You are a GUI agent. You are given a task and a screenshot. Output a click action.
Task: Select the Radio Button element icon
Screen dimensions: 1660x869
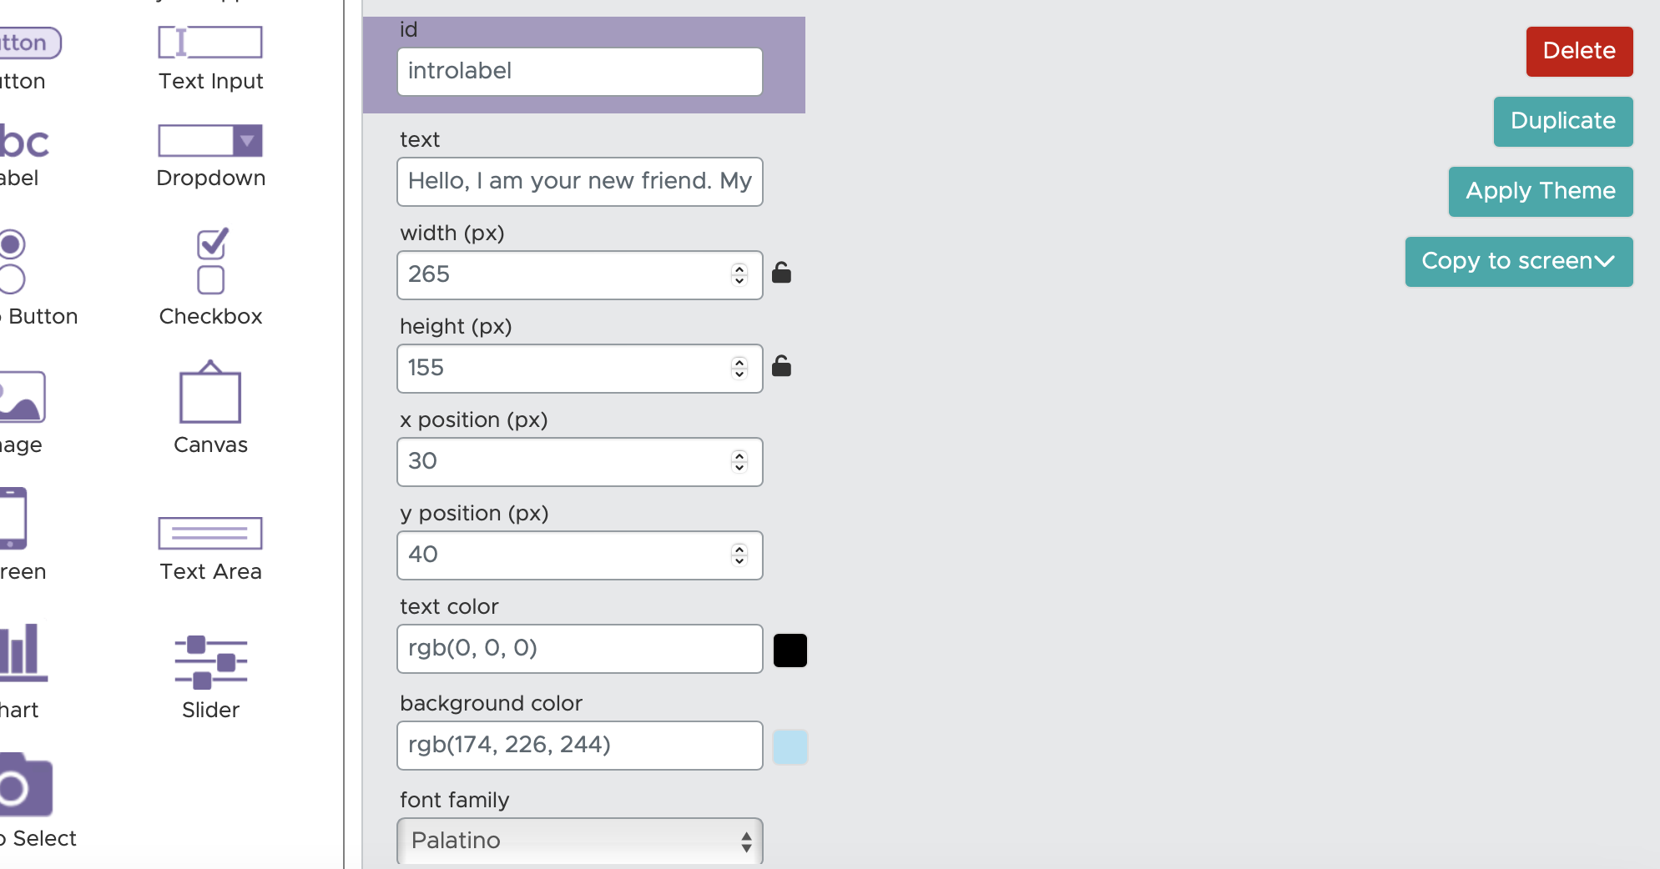[x=12, y=261]
